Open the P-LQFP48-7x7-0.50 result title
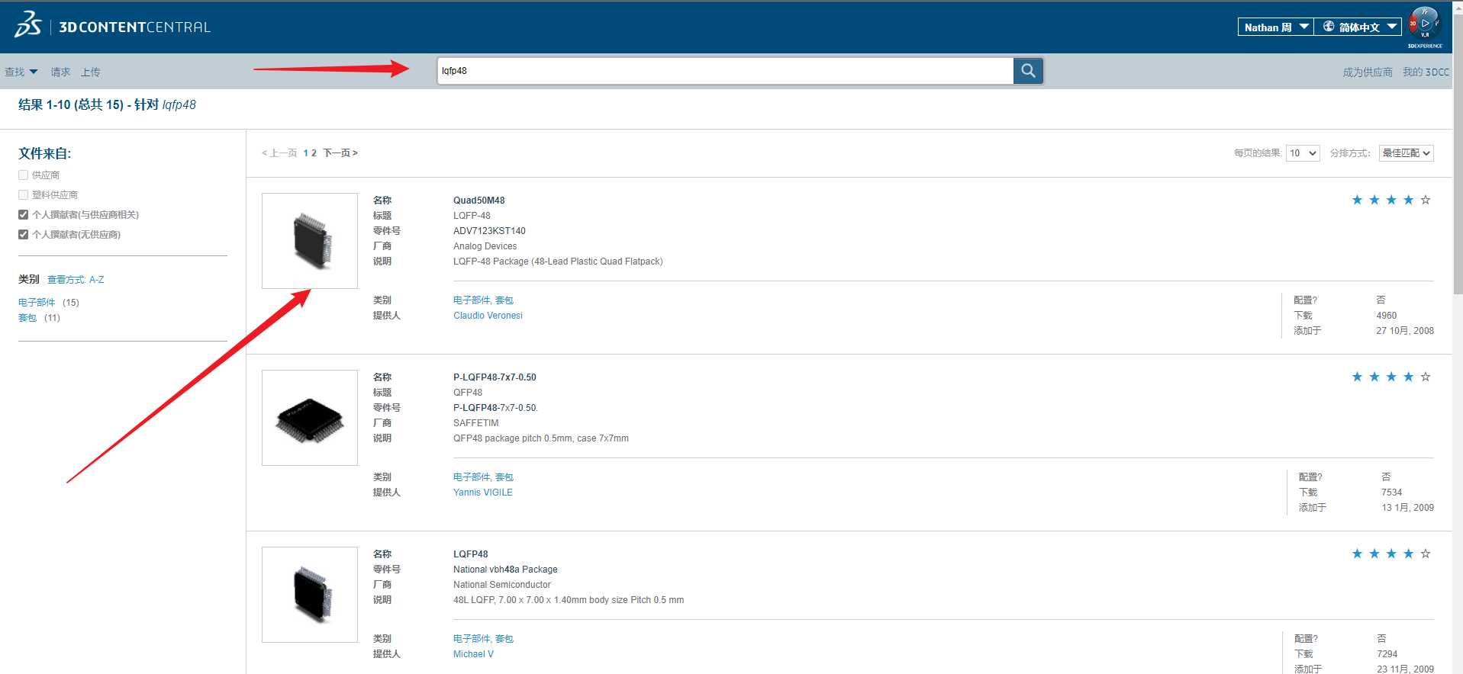The image size is (1463, 674). tap(495, 377)
